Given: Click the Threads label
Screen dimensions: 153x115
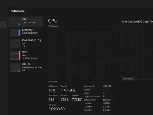Looking at the screenshot, I should click(x=64, y=96).
